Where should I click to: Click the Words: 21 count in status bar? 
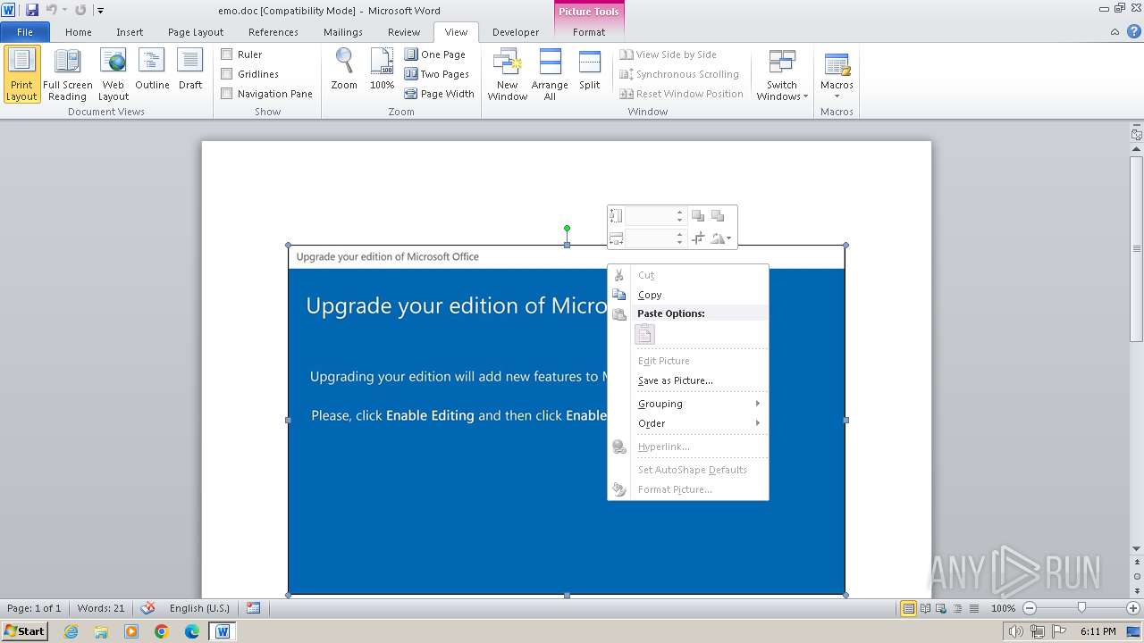coord(101,608)
